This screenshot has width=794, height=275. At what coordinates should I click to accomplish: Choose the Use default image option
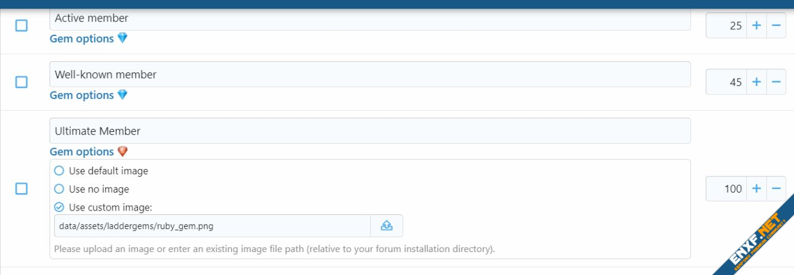[x=60, y=171]
